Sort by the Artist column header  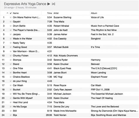coord(56,13)
